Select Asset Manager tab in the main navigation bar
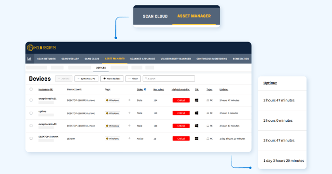The image size is (332, 174). pos(114,59)
